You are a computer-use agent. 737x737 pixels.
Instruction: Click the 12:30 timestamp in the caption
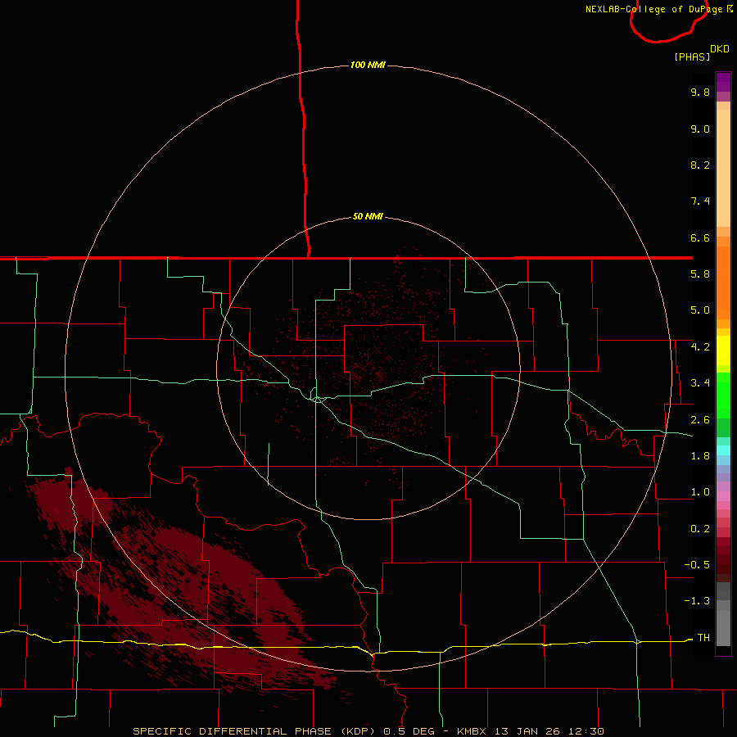pyautogui.click(x=588, y=731)
